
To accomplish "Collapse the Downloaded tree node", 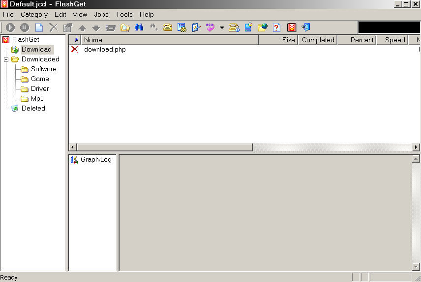I will click(6, 59).
